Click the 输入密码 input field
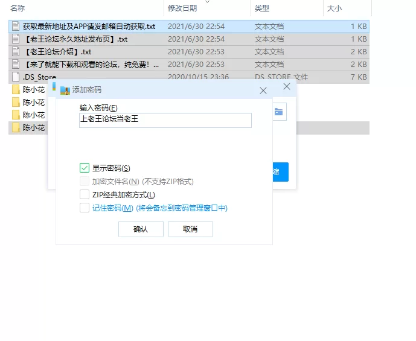 165,120
